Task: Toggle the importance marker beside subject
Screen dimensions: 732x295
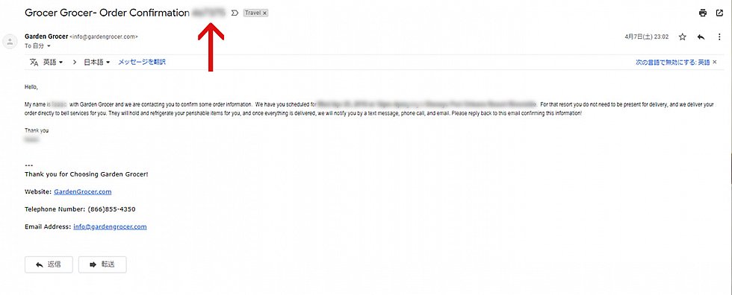Action: click(235, 13)
